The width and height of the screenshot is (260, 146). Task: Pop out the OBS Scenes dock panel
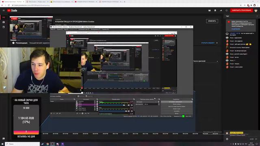pyautogui.click(x=74, y=99)
